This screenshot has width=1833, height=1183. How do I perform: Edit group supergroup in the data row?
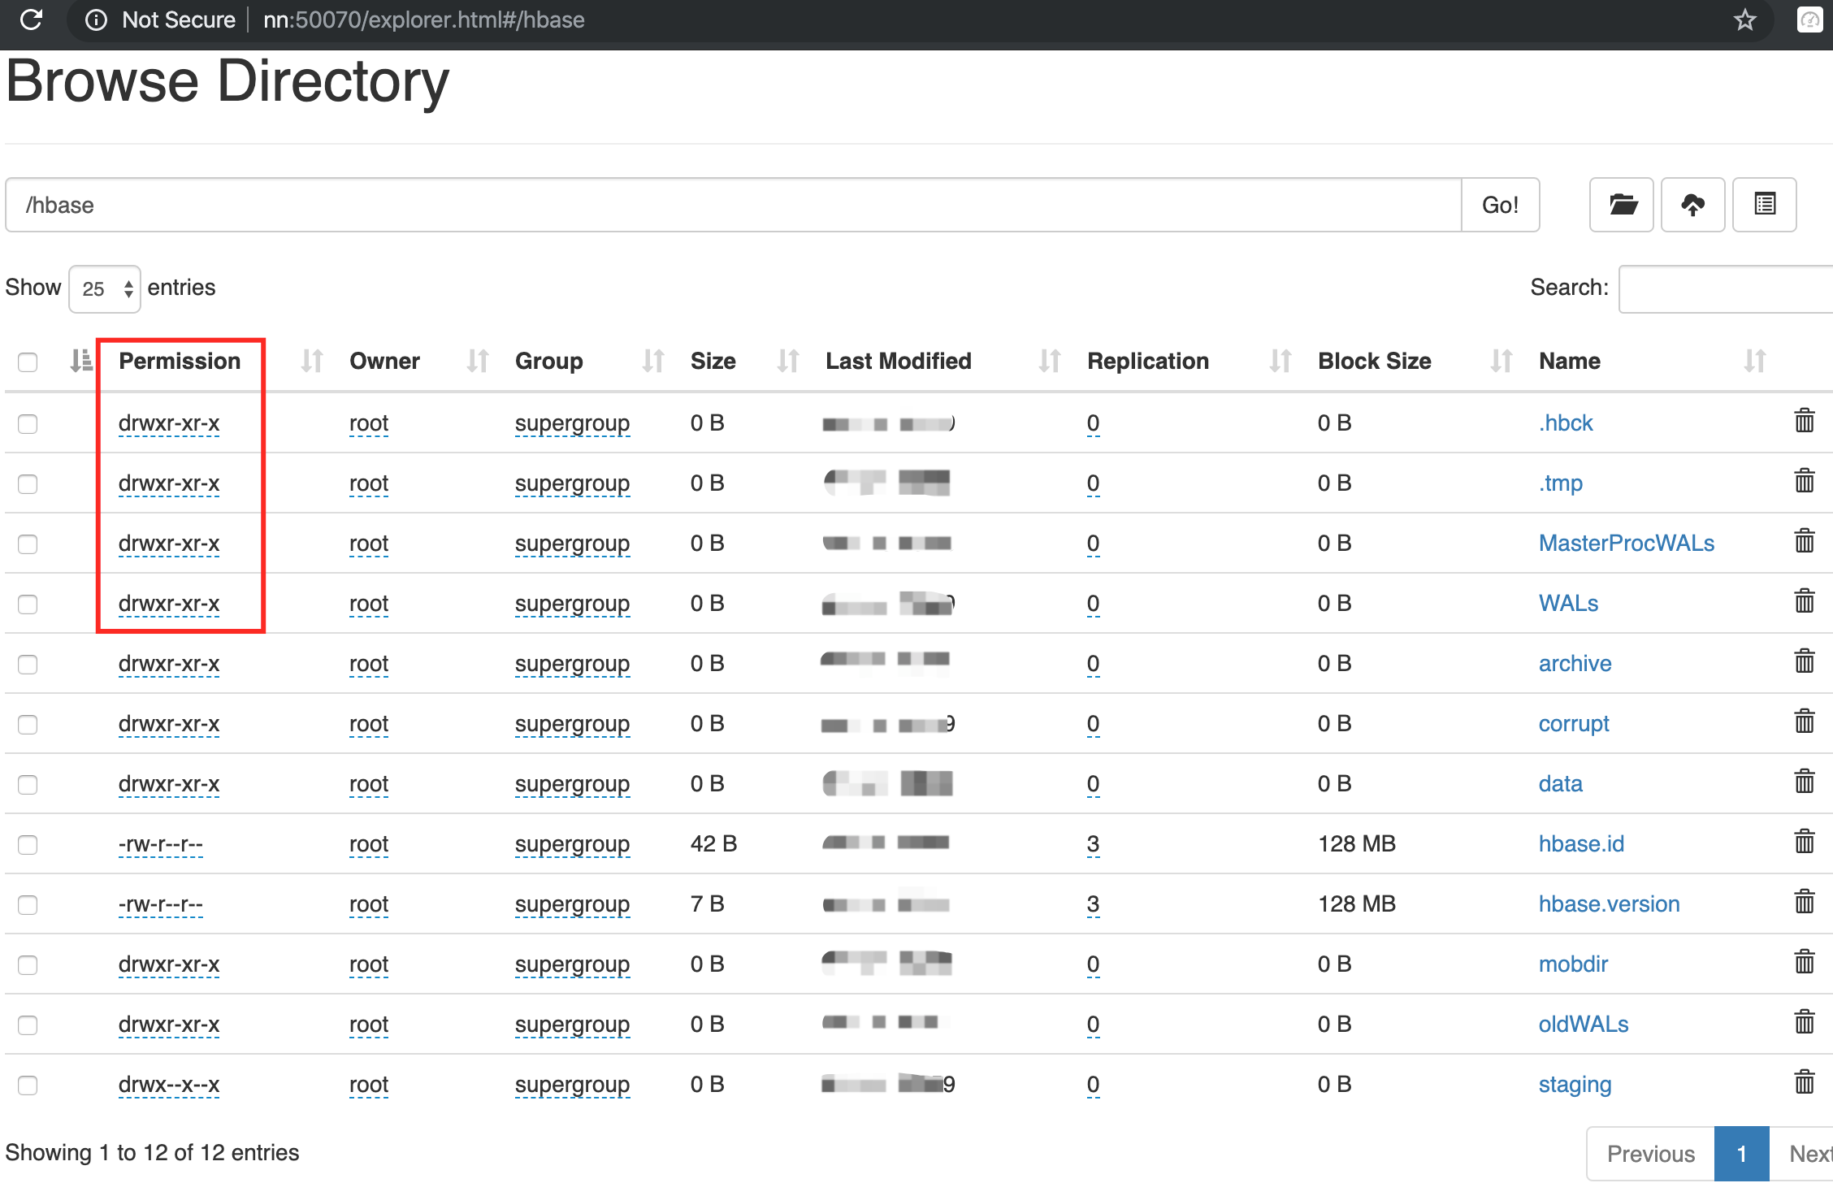[572, 784]
